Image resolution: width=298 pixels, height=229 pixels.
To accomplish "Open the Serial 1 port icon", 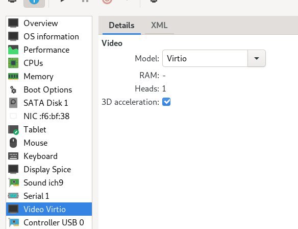I will pos(13,196).
